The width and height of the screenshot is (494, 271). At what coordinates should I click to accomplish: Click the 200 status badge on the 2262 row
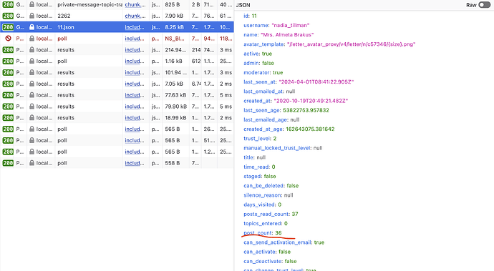8,16
